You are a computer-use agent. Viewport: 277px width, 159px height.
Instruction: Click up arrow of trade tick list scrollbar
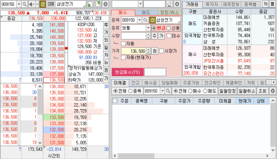pyautogui.click(x=40, y=87)
